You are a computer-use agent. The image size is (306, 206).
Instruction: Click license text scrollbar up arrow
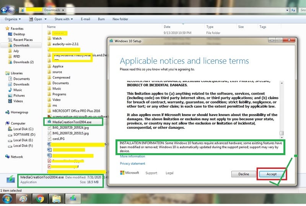coord(282,83)
